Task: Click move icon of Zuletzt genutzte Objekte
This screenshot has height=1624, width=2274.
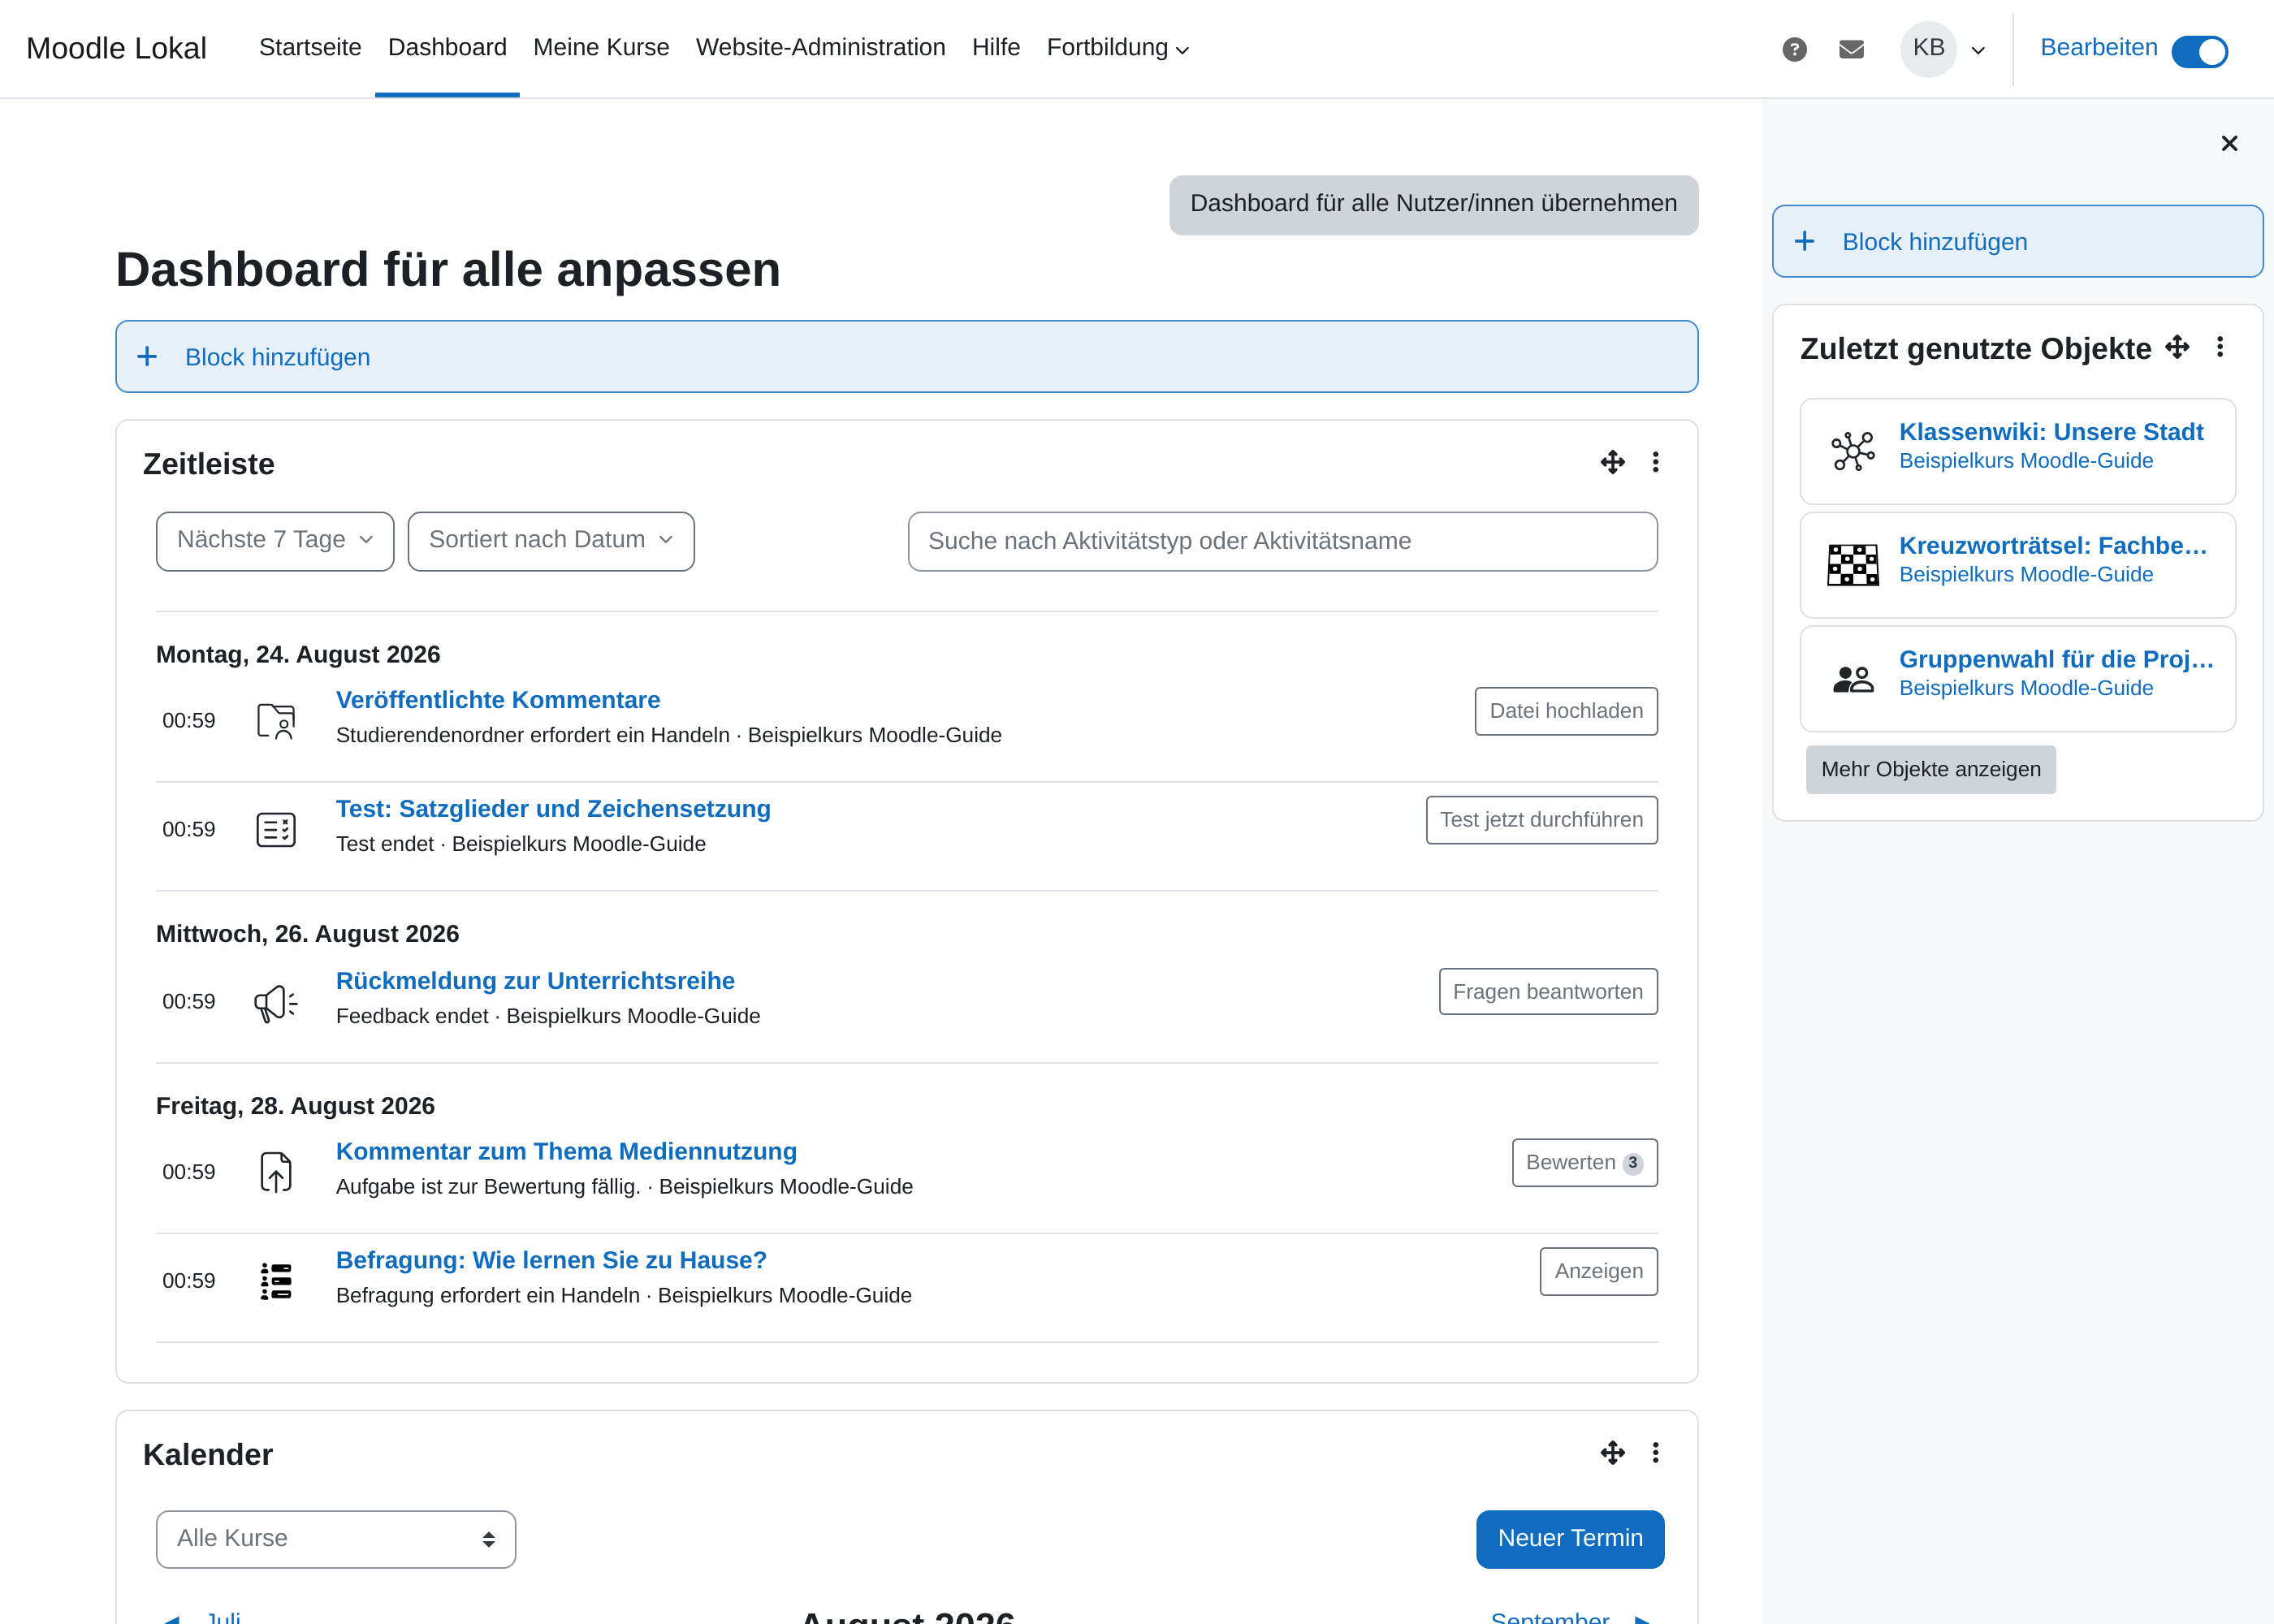Action: coord(2177,347)
